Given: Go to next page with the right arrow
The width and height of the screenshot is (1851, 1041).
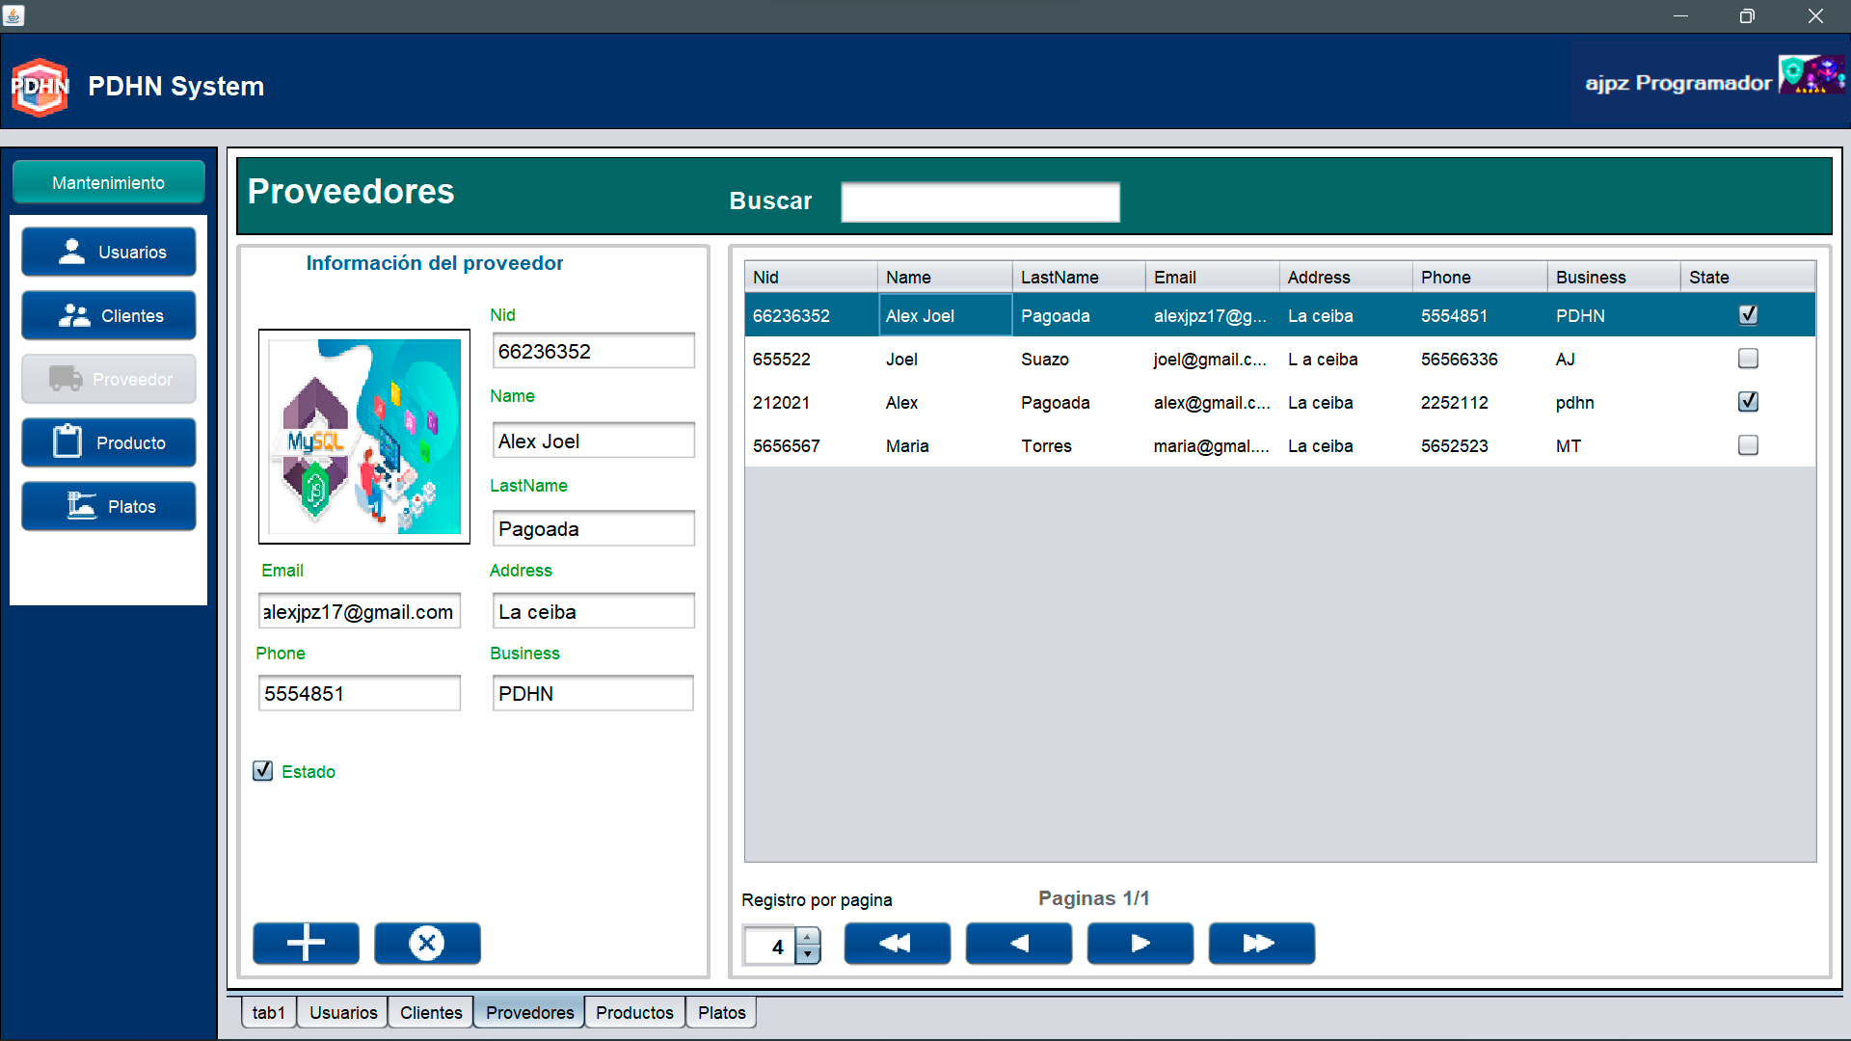Looking at the screenshot, I should (x=1140, y=943).
